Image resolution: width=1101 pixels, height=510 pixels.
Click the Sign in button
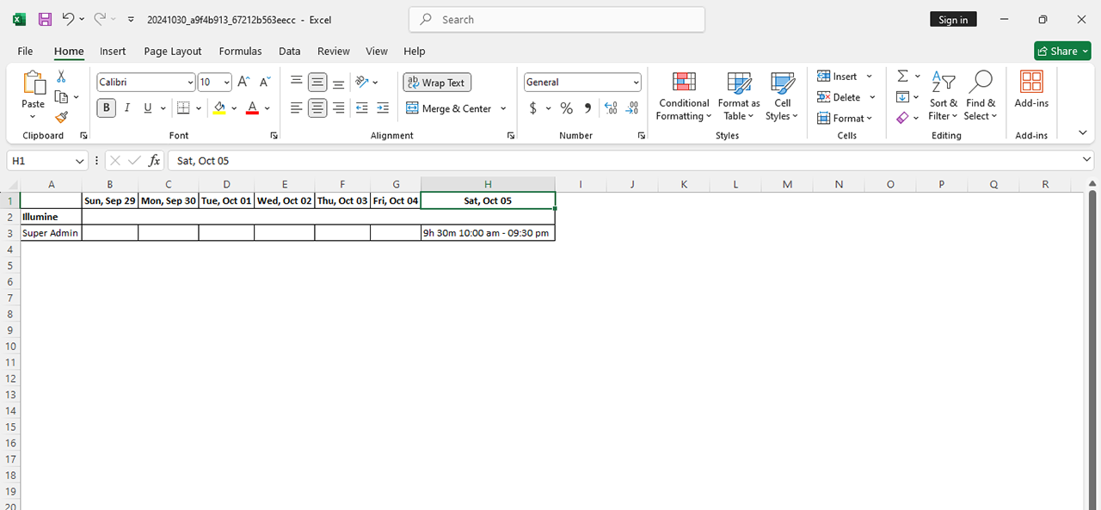[x=953, y=20]
